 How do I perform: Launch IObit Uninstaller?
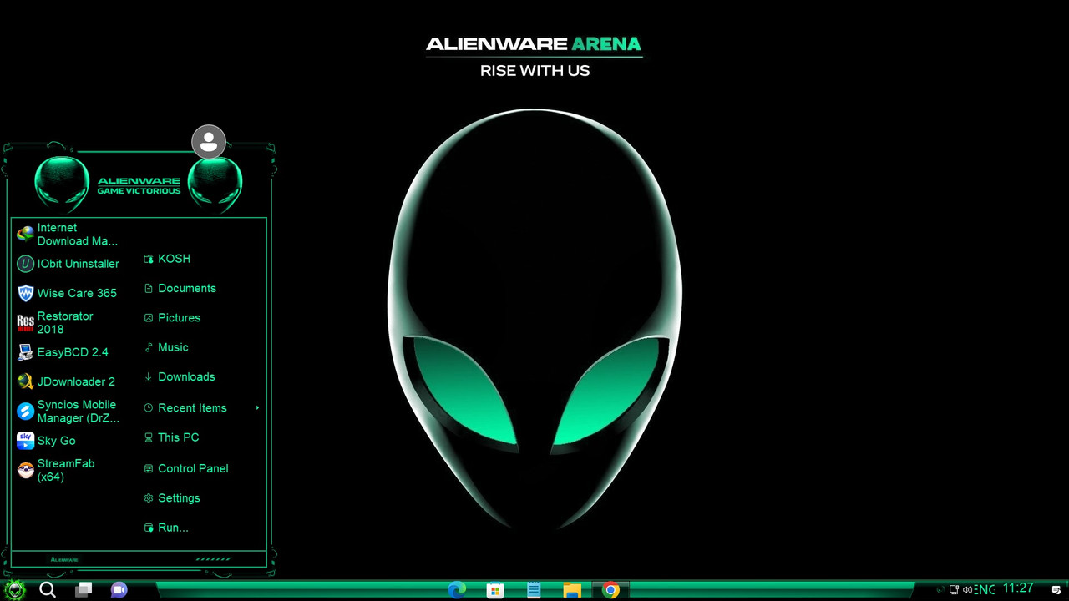[68, 264]
